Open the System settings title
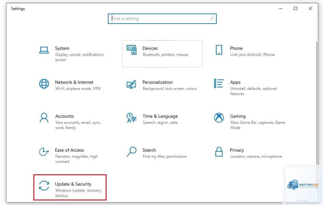This screenshot has height=205, width=323. coord(62,48)
